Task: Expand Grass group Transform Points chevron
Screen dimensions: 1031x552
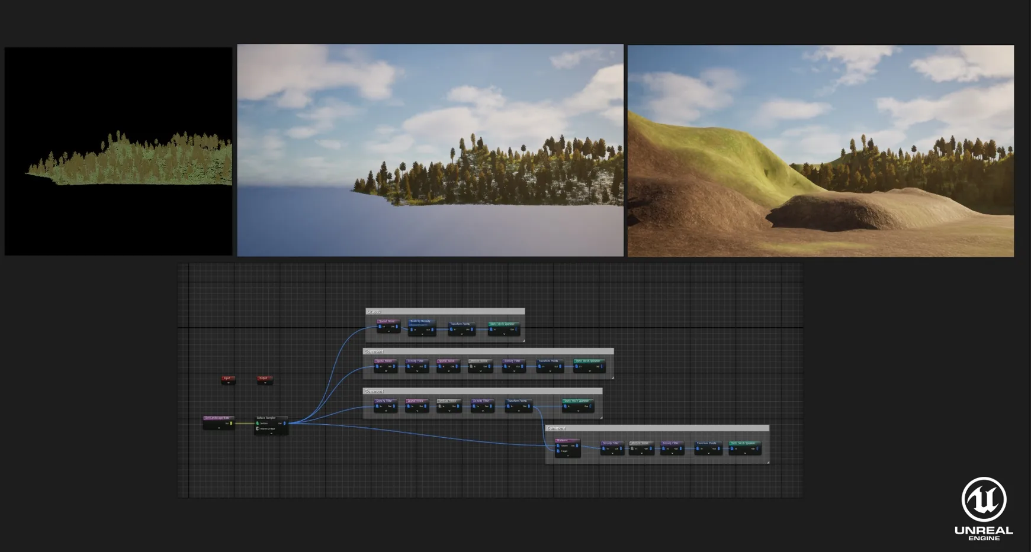Action: click(x=462, y=334)
